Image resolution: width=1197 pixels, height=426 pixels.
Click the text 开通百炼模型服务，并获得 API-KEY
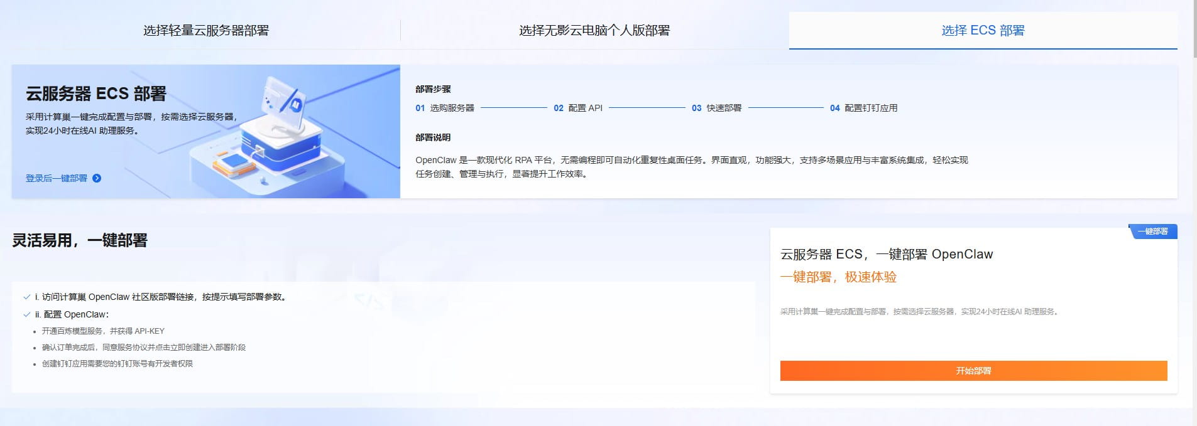point(103,331)
